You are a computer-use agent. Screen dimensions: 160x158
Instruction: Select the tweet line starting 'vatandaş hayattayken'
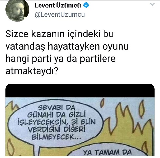[67, 47]
